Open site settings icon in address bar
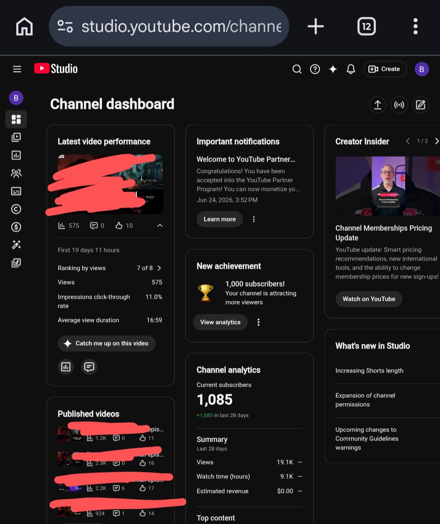The height and width of the screenshot is (524, 440). point(65,26)
